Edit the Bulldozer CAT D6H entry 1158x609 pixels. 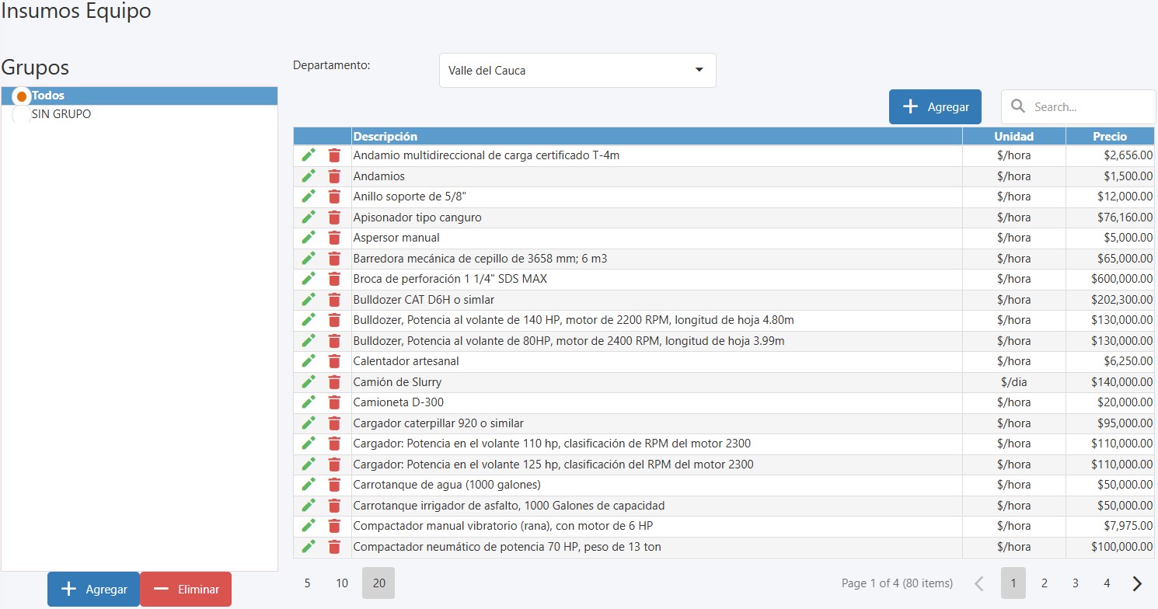point(309,300)
